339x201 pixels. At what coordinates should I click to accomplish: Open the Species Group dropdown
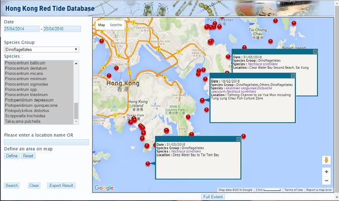tap(41, 50)
